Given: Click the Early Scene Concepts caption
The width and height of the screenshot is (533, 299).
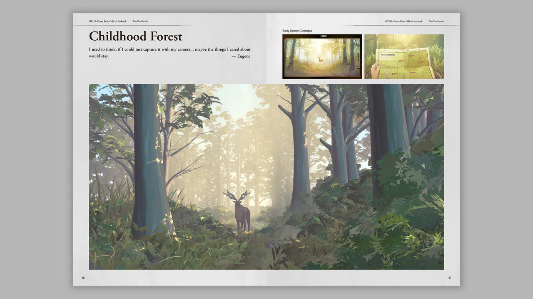Looking at the screenshot, I should [297, 31].
